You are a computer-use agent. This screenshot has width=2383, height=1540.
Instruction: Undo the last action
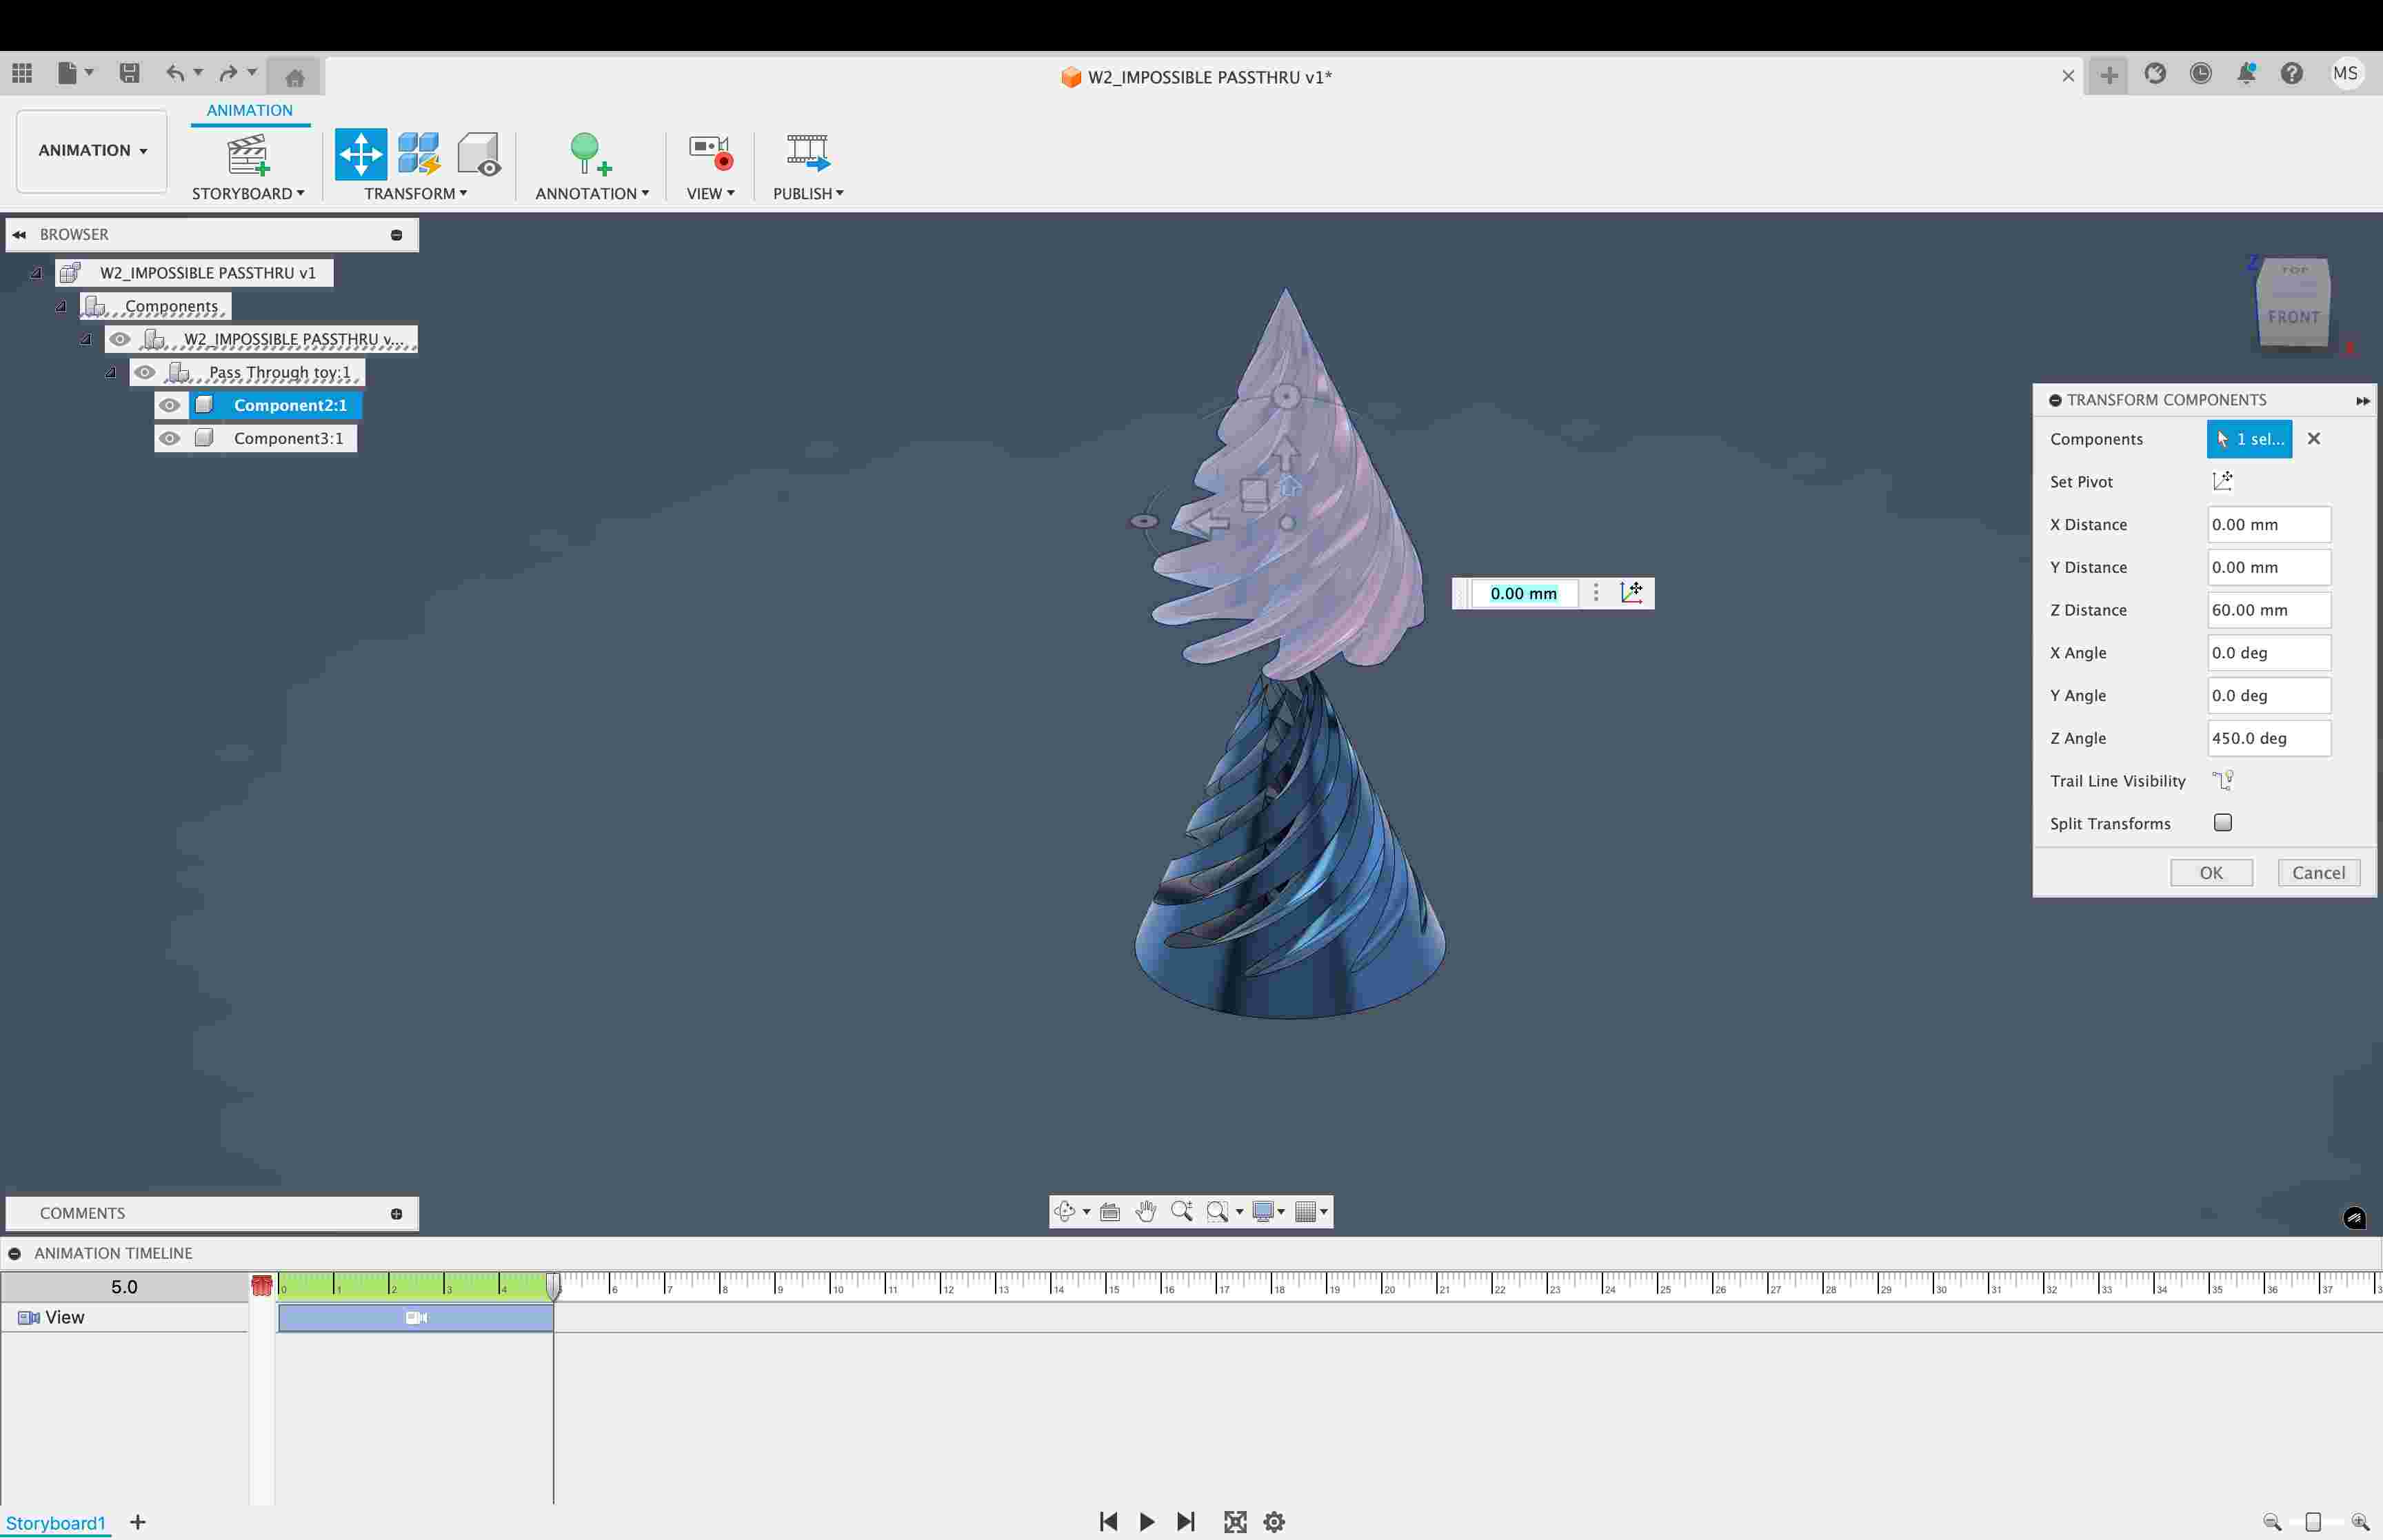(175, 73)
